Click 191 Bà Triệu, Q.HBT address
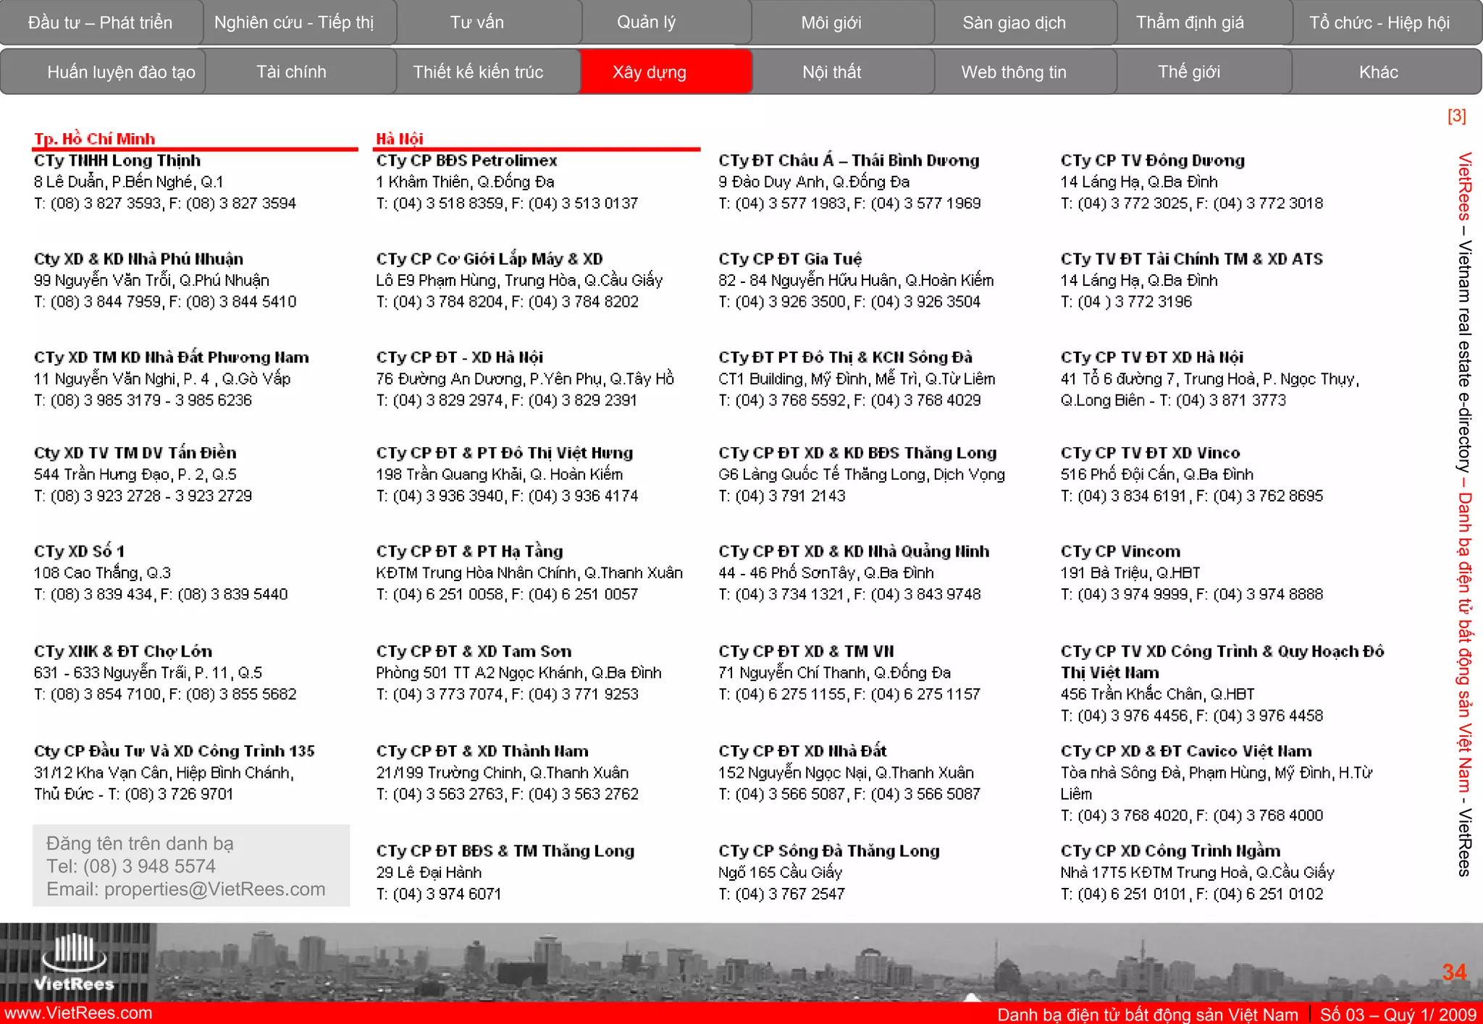 pyautogui.click(x=1130, y=573)
